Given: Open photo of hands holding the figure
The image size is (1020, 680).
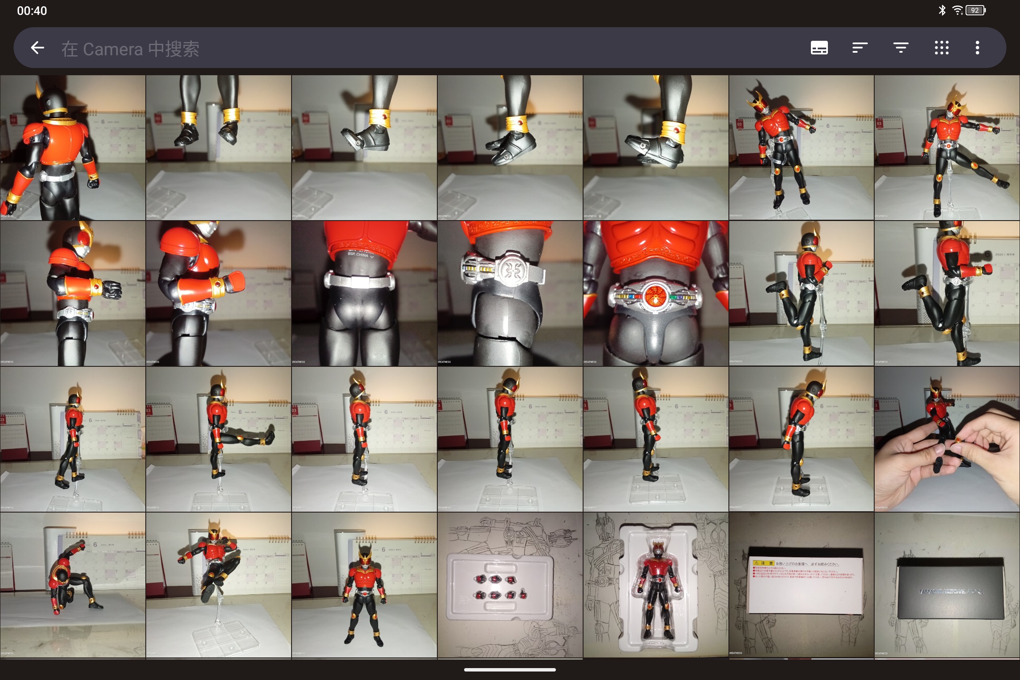Looking at the screenshot, I should [x=947, y=439].
